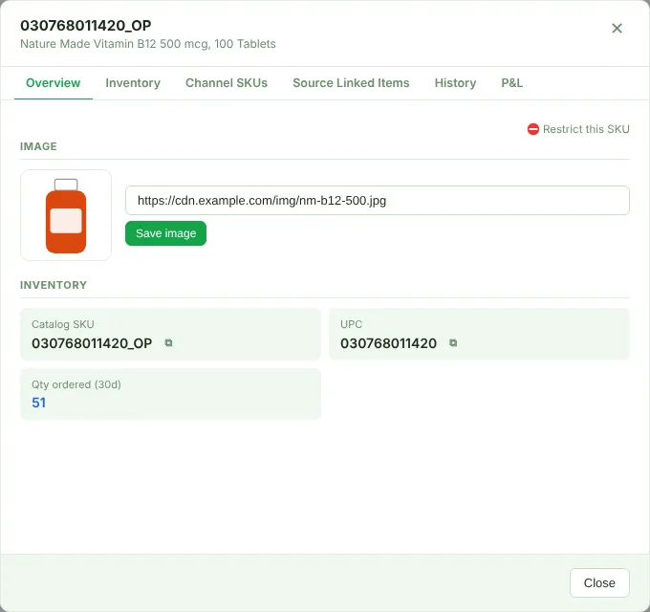Go to Source Linked Items tab
650x612 pixels.
point(351,83)
